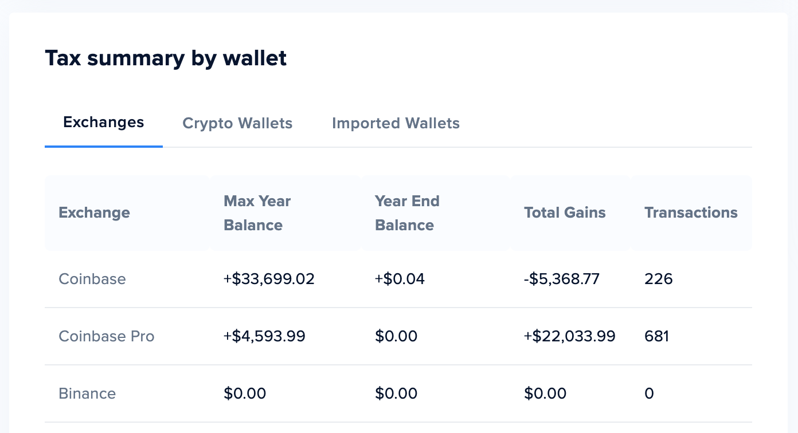Click Coinbase year end balance +$0.04
Viewport: 798px width, 433px height.
pos(400,279)
